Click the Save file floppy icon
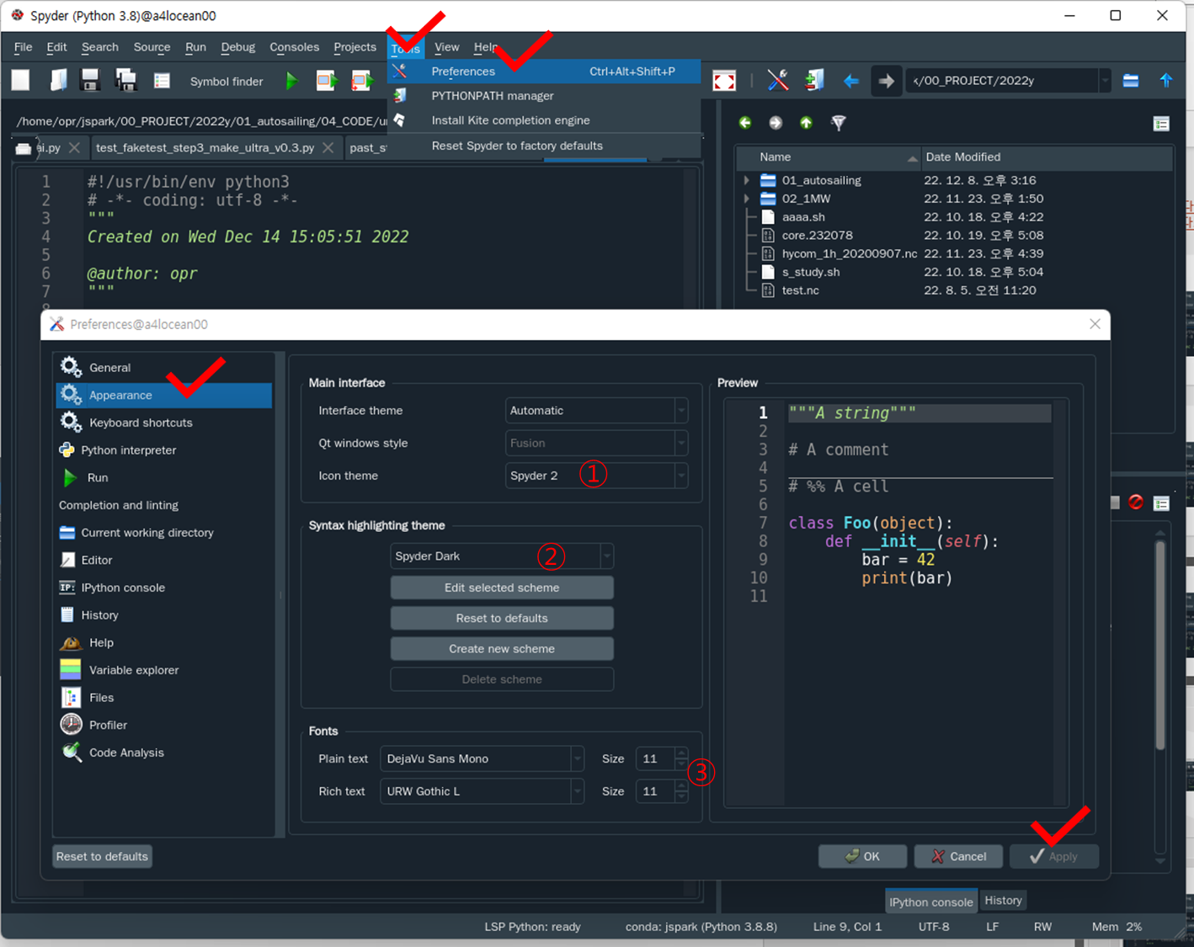The height and width of the screenshot is (947, 1194). pyautogui.click(x=90, y=81)
